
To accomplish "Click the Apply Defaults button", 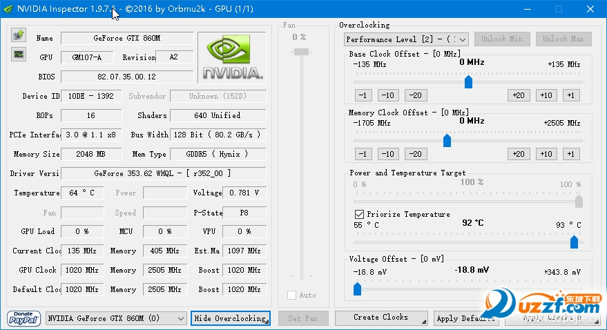I will 465,318.
